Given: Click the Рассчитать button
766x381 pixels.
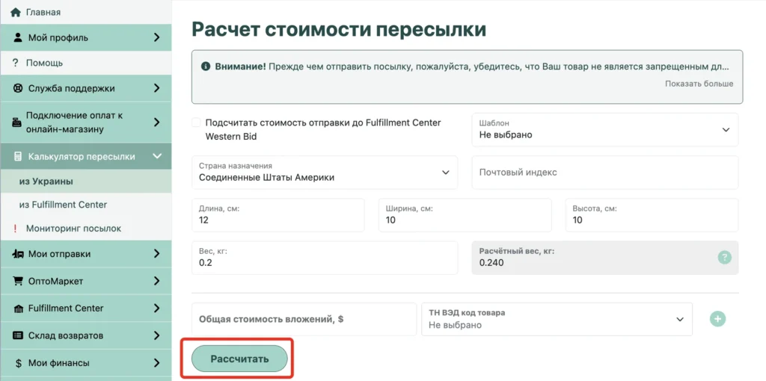Looking at the screenshot, I should 239,359.
